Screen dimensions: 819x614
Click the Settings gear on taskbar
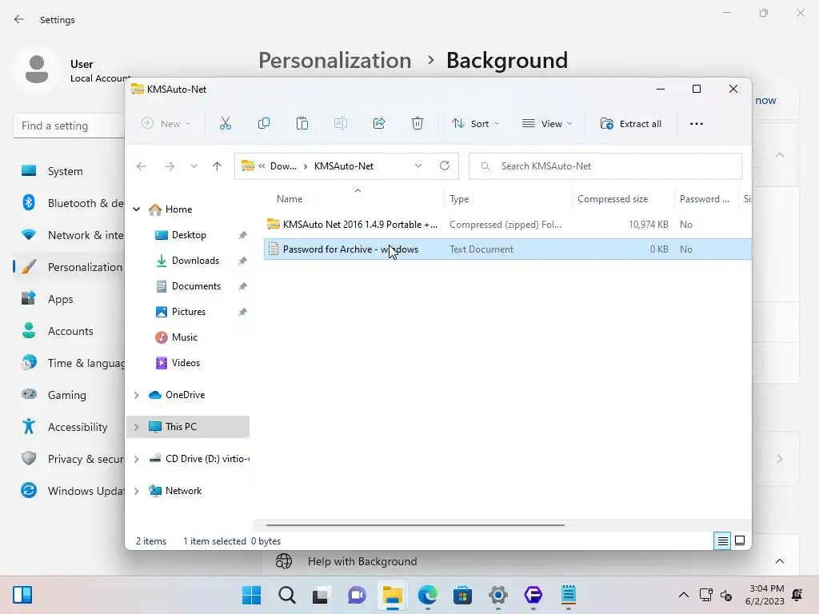click(498, 595)
